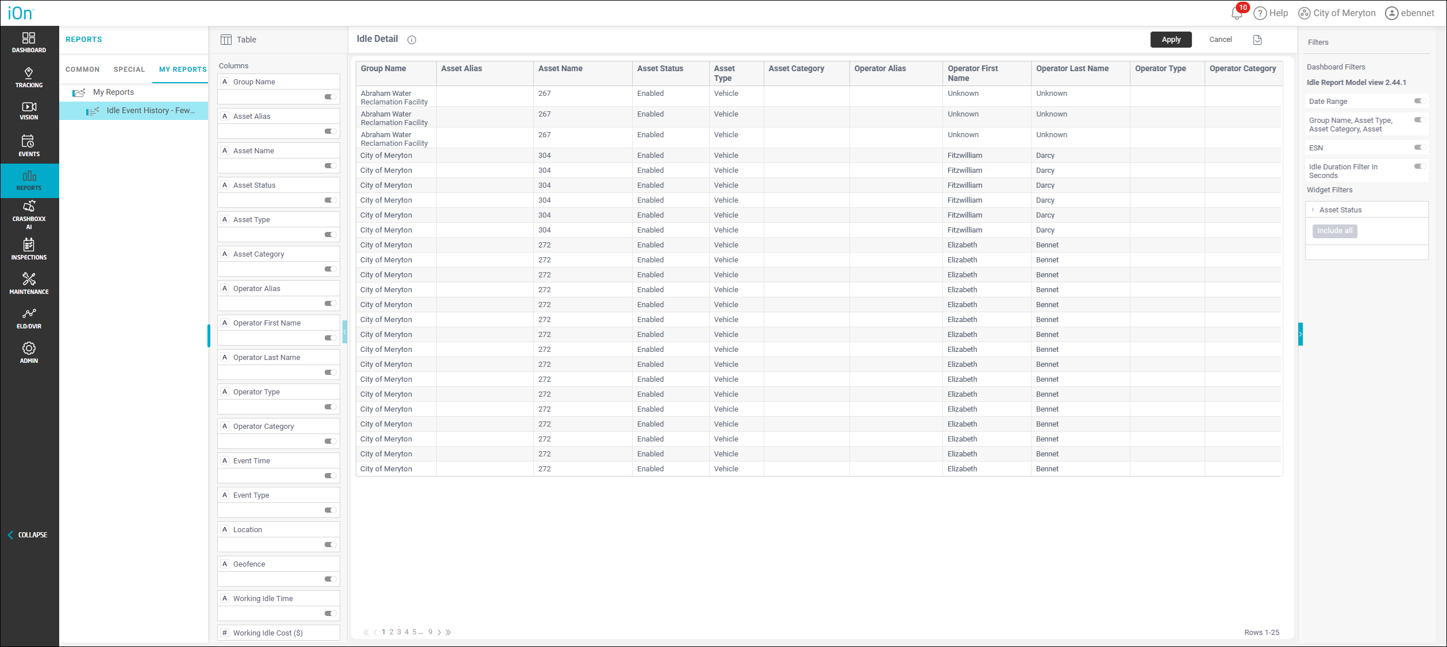Viewport: 1447px width, 647px height.
Task: Switch to the Common reports tab
Action: 82,69
